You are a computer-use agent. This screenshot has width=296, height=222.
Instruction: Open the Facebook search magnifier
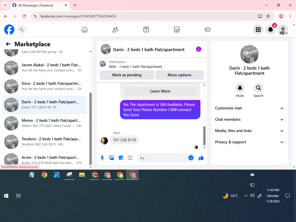click(22, 30)
